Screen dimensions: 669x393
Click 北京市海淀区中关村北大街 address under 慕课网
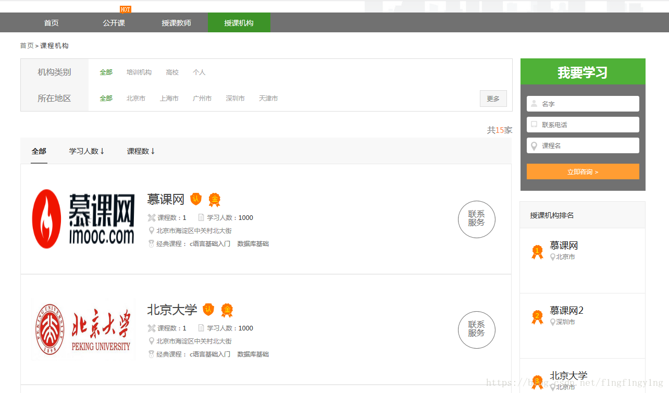click(194, 231)
